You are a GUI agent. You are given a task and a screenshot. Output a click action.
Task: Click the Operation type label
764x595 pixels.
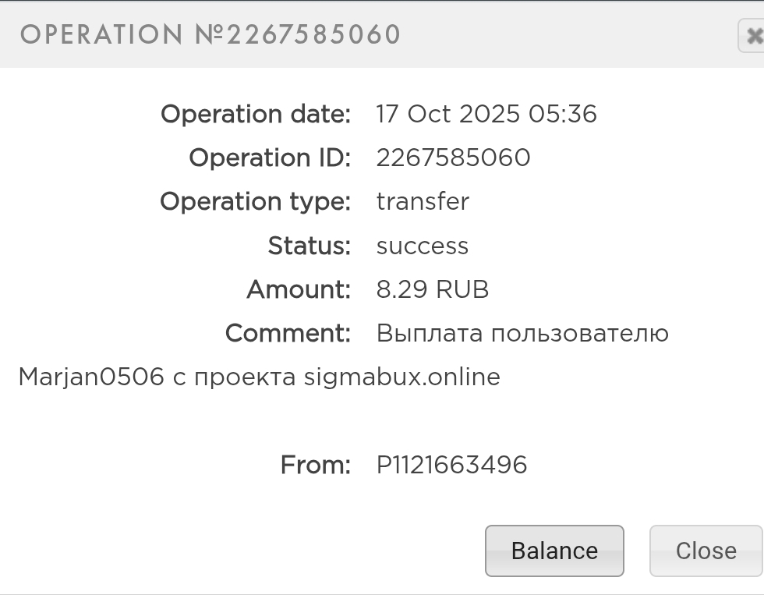click(x=256, y=201)
